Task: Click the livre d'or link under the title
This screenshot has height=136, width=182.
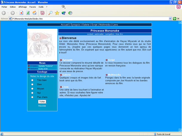Action: coord(119,34)
